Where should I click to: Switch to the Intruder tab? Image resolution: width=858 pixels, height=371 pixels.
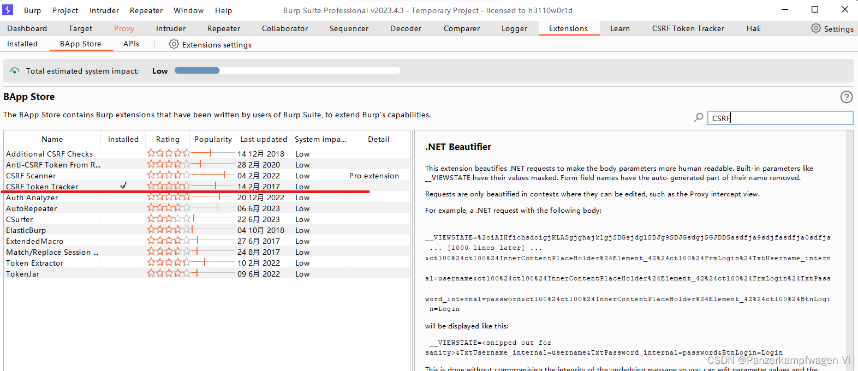(171, 28)
